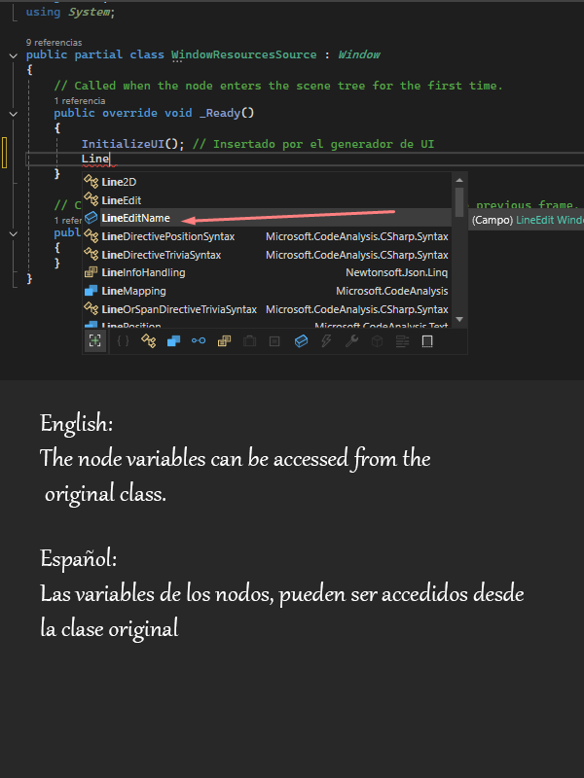Click the completion list scroll-up arrow
Viewport: 584px width, 778px height.
[459, 180]
